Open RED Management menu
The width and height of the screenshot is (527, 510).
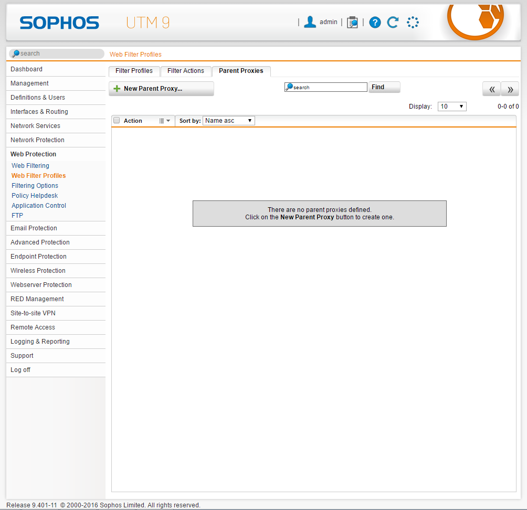[x=56, y=299]
